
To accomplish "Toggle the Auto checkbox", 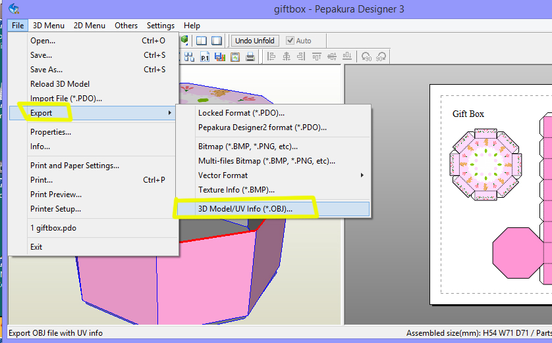I will (290, 40).
